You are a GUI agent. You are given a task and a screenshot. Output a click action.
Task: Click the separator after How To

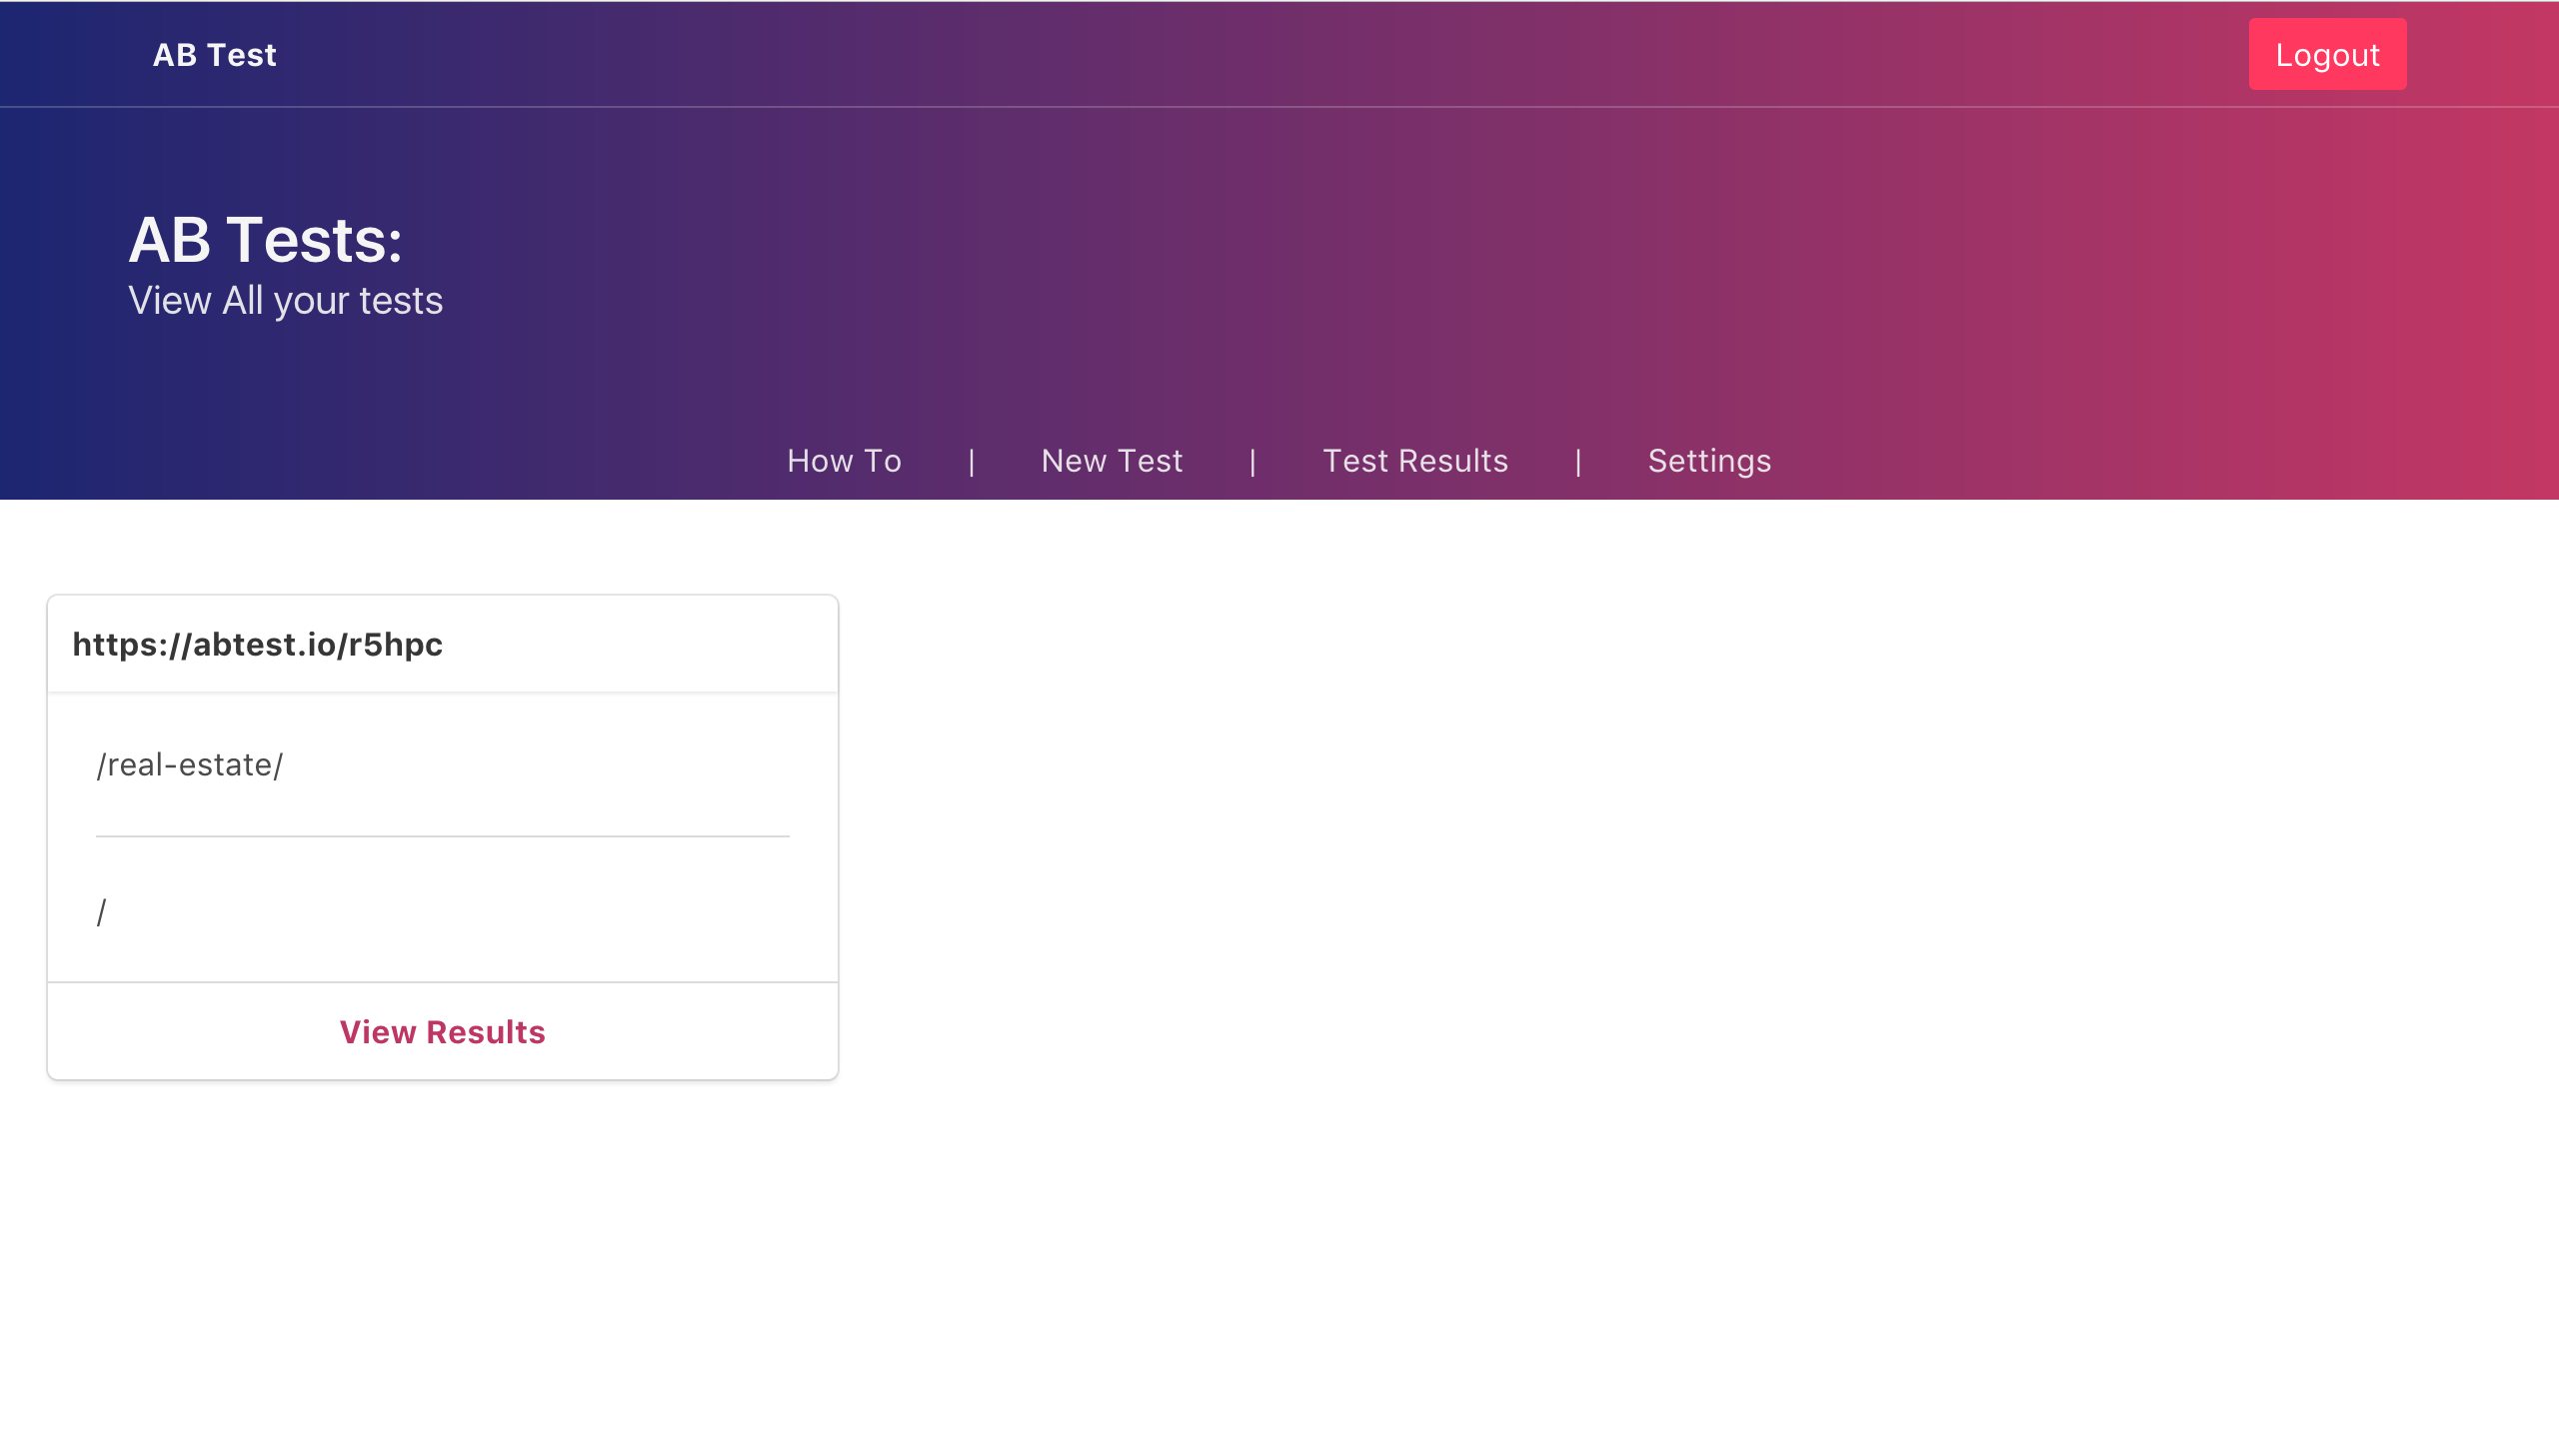point(972,461)
